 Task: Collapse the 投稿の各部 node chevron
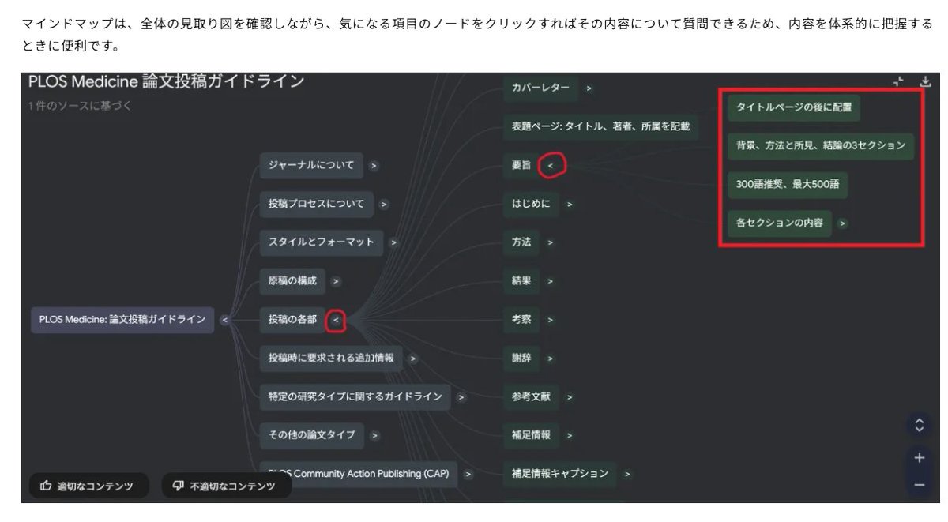(x=336, y=320)
